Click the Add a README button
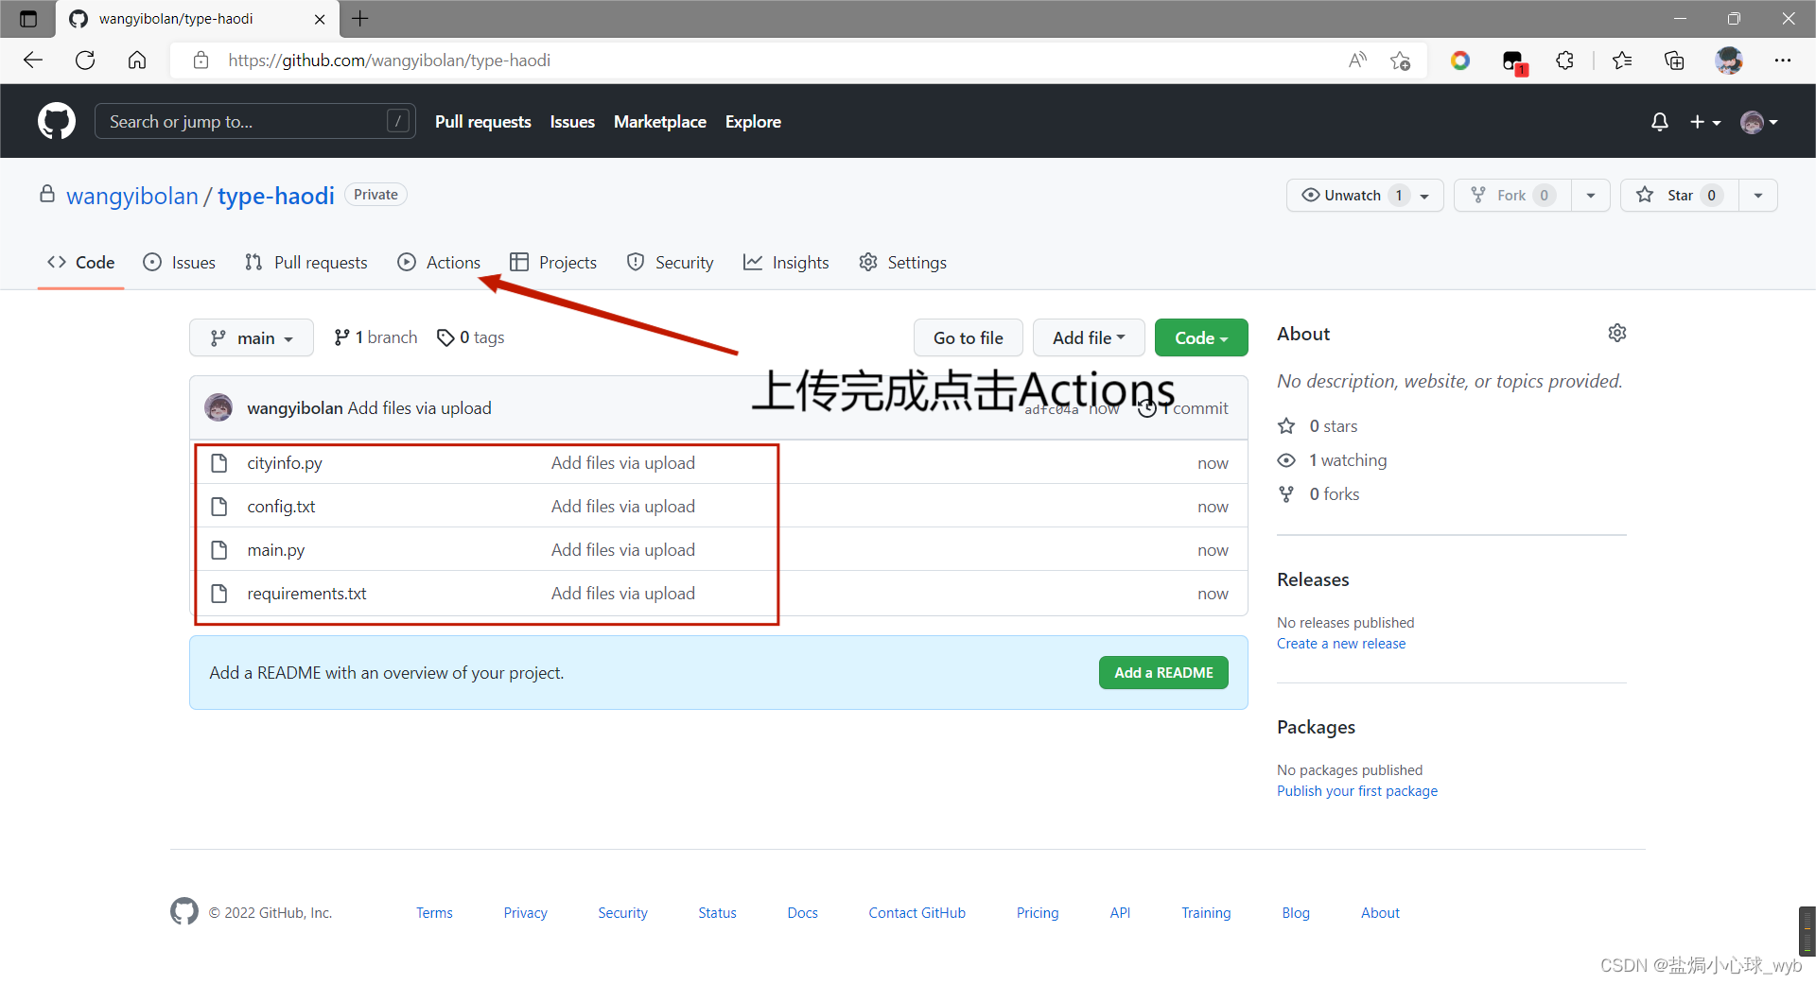1816x984 pixels. 1163,672
